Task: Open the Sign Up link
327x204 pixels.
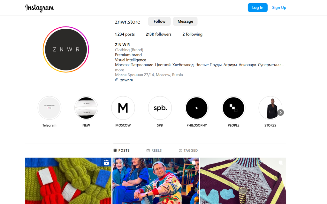Action: click(279, 8)
